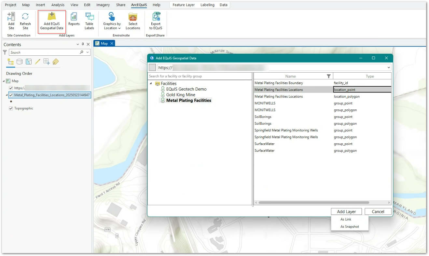Choose As Snapshot from Add Layer menu

tap(350, 227)
